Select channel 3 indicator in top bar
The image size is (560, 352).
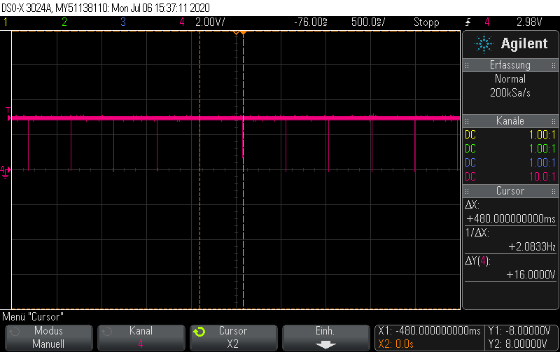pos(123,22)
